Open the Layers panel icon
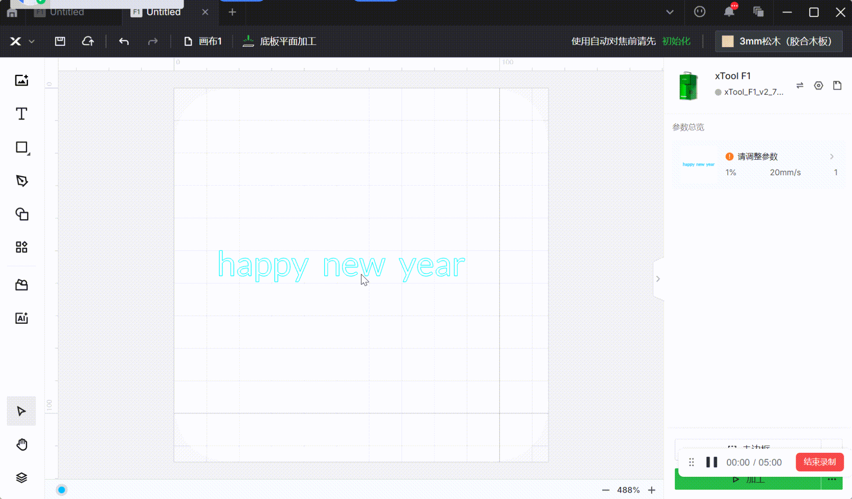 pyautogui.click(x=21, y=478)
